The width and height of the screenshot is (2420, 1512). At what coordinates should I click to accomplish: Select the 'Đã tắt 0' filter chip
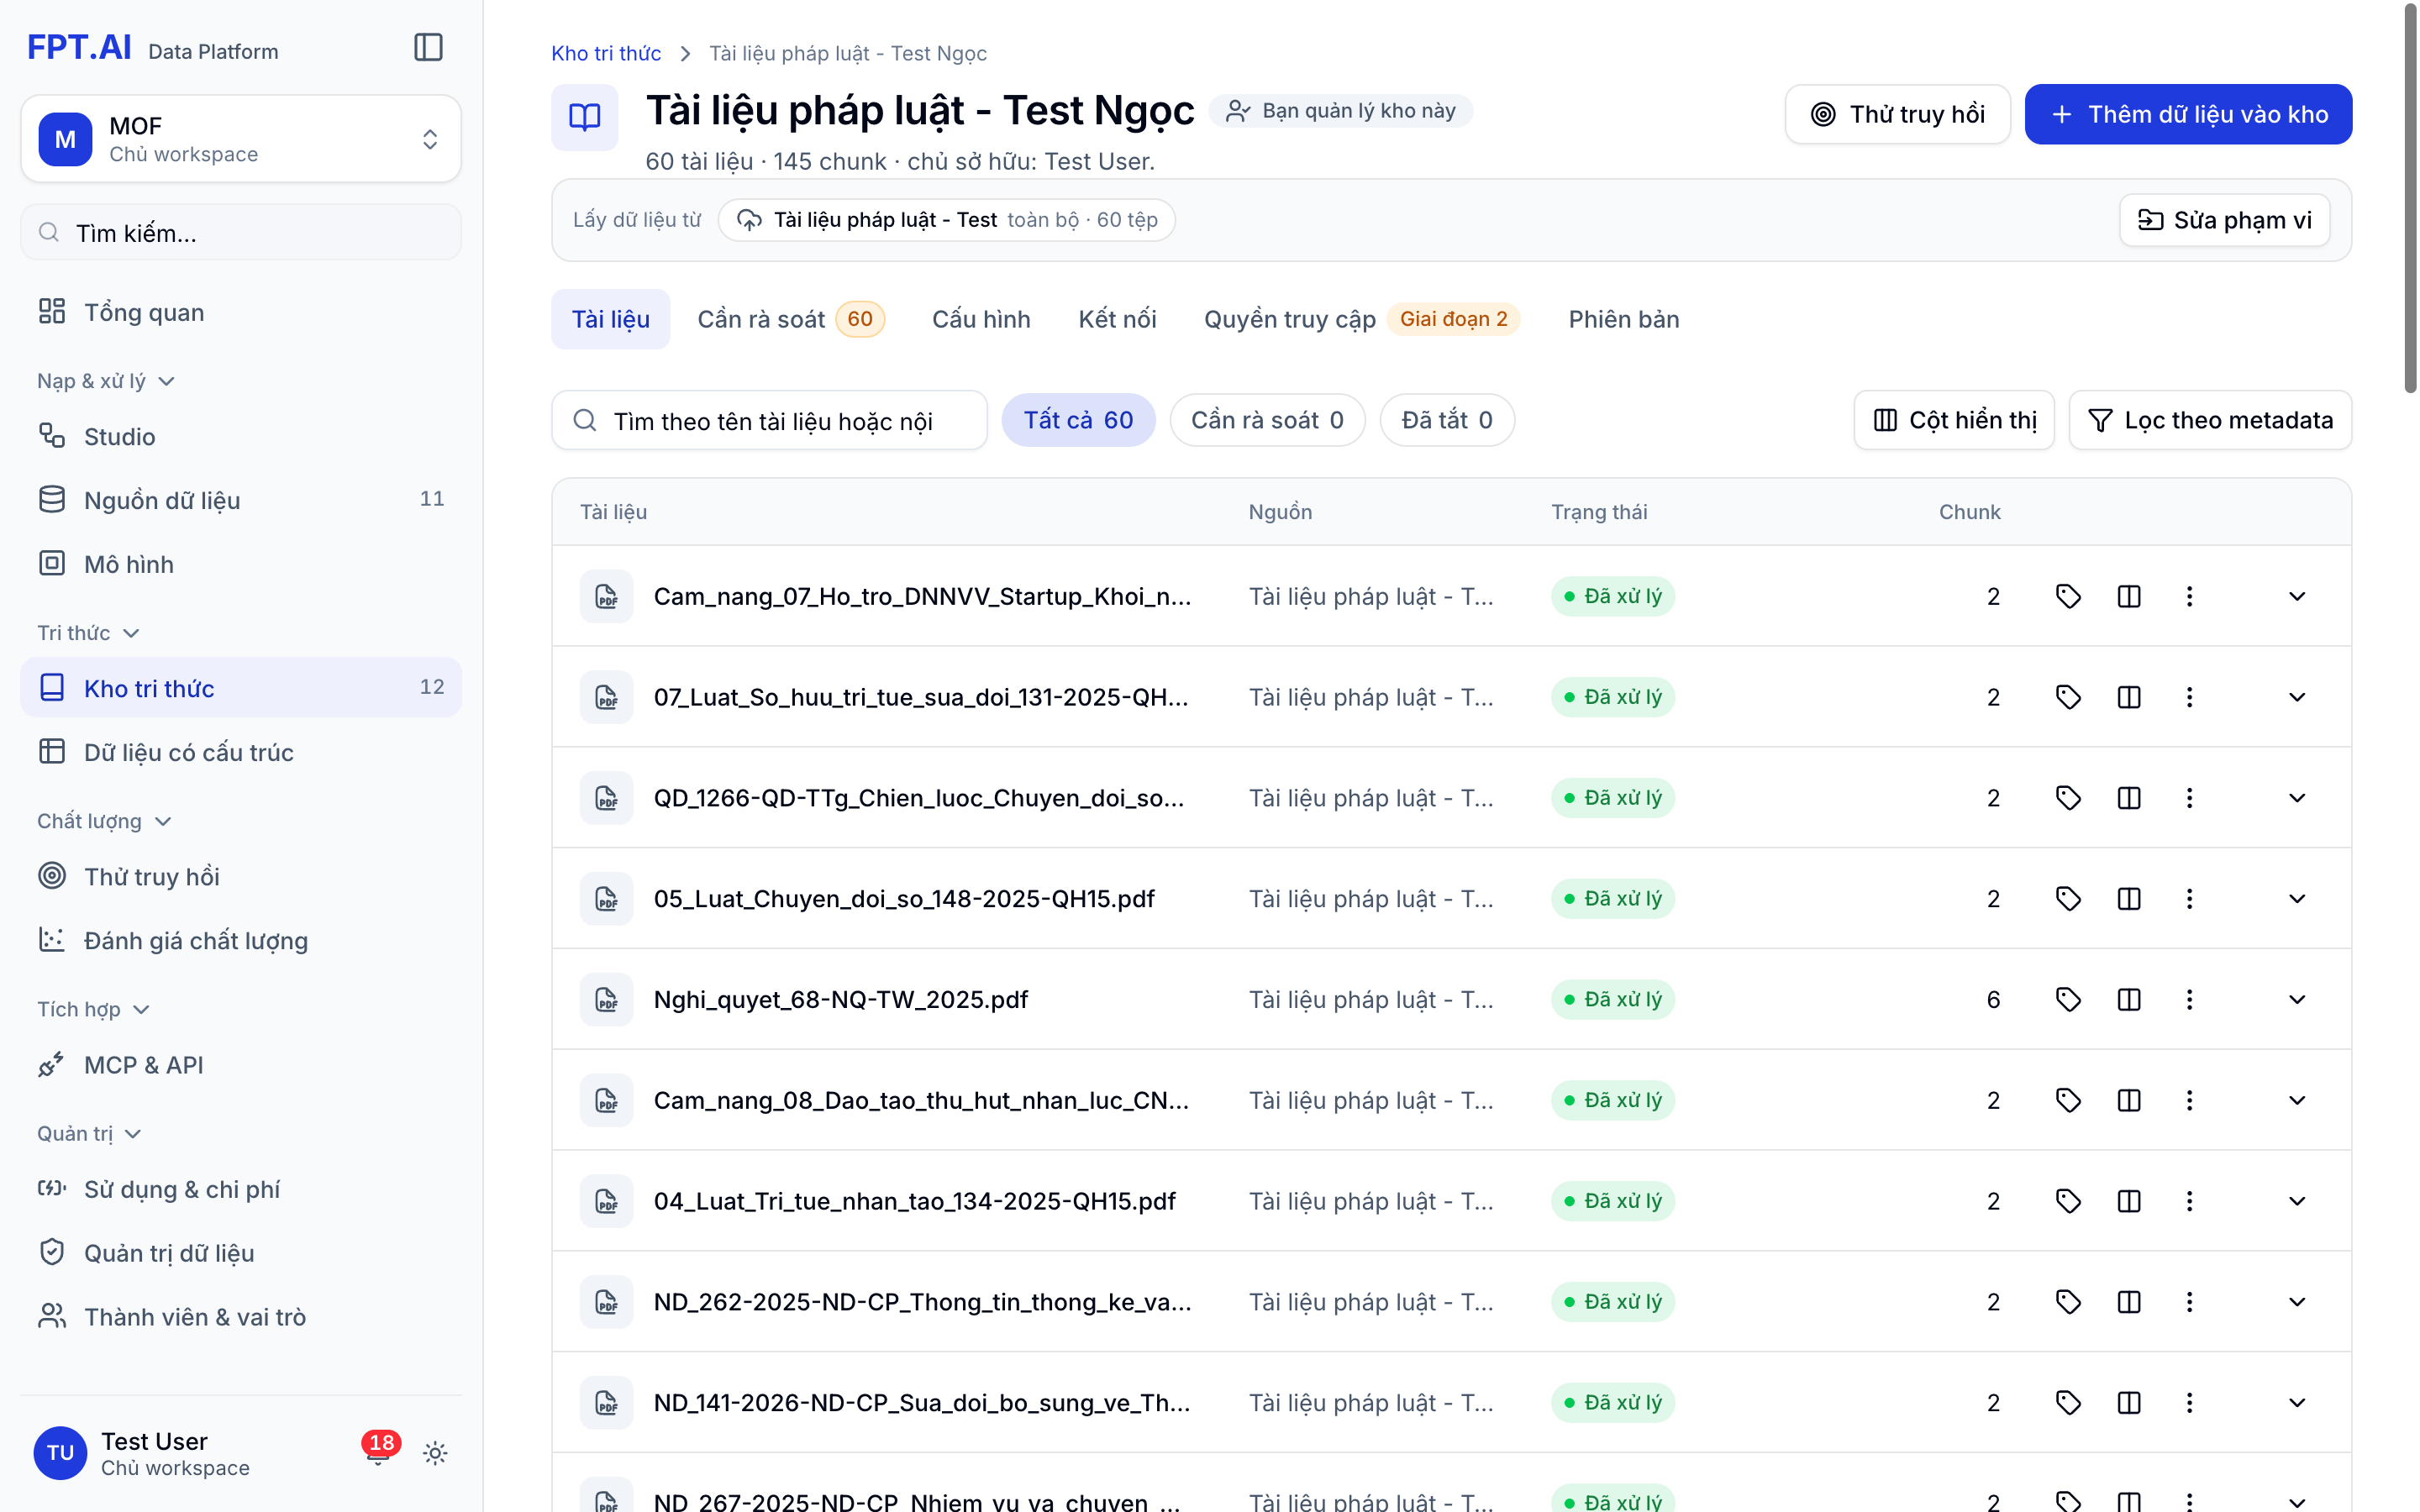pos(1446,420)
